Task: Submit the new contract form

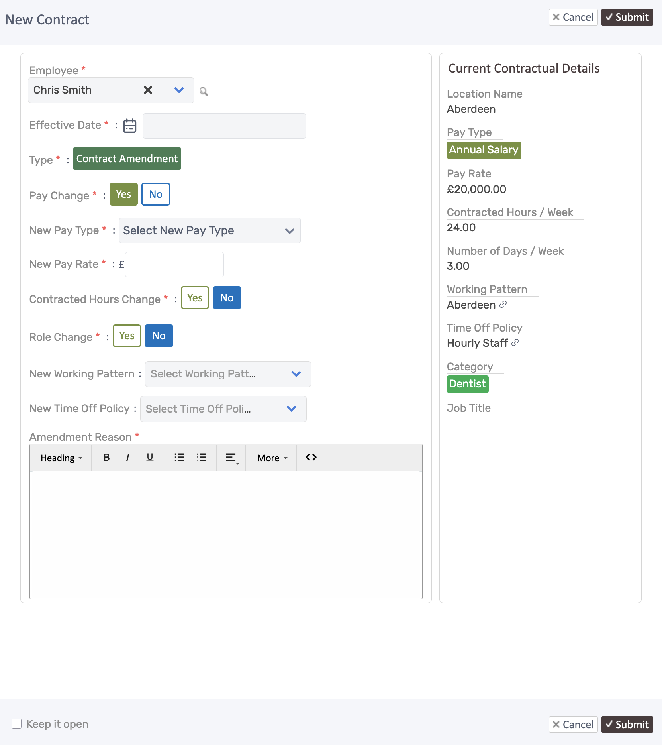Action: point(627,17)
